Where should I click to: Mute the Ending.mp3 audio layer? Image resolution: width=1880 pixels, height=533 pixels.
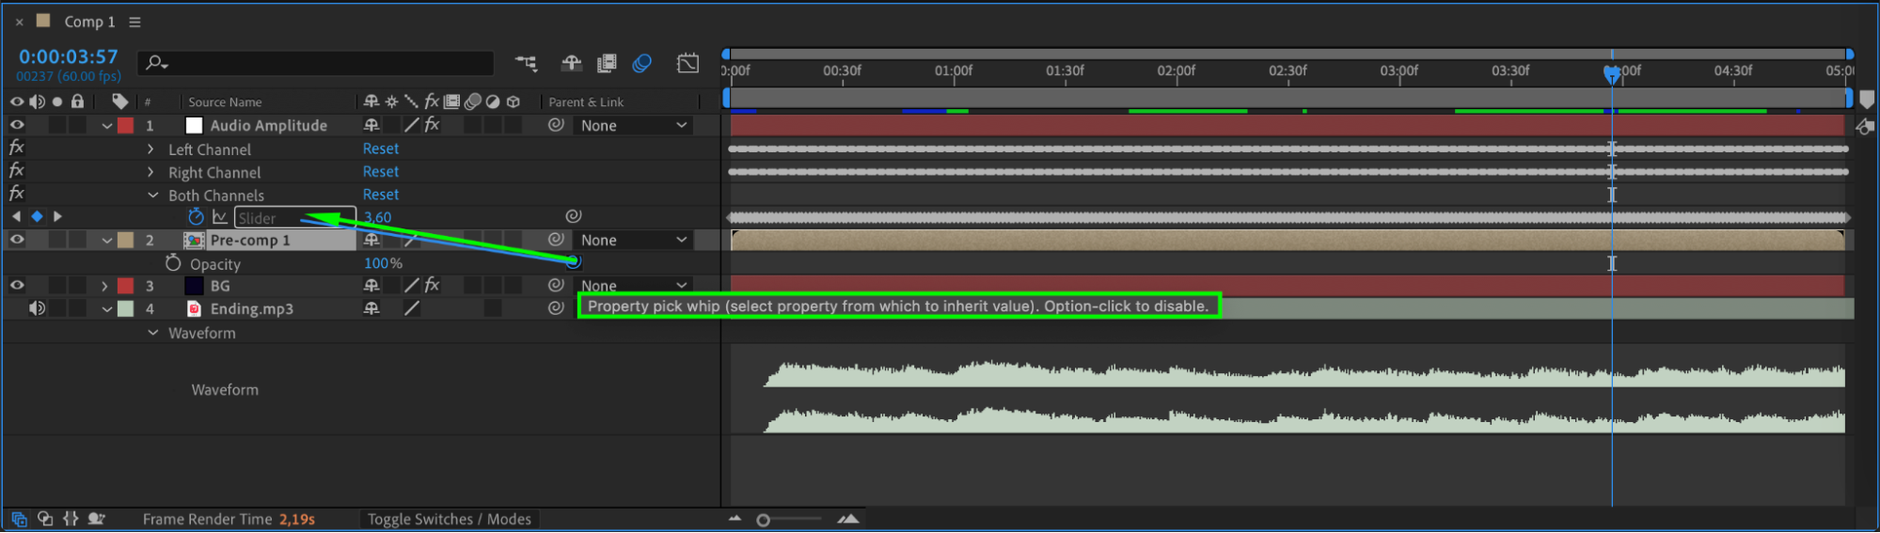37,308
